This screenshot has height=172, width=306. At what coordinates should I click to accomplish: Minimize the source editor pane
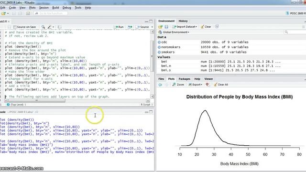(x=147, y=21)
